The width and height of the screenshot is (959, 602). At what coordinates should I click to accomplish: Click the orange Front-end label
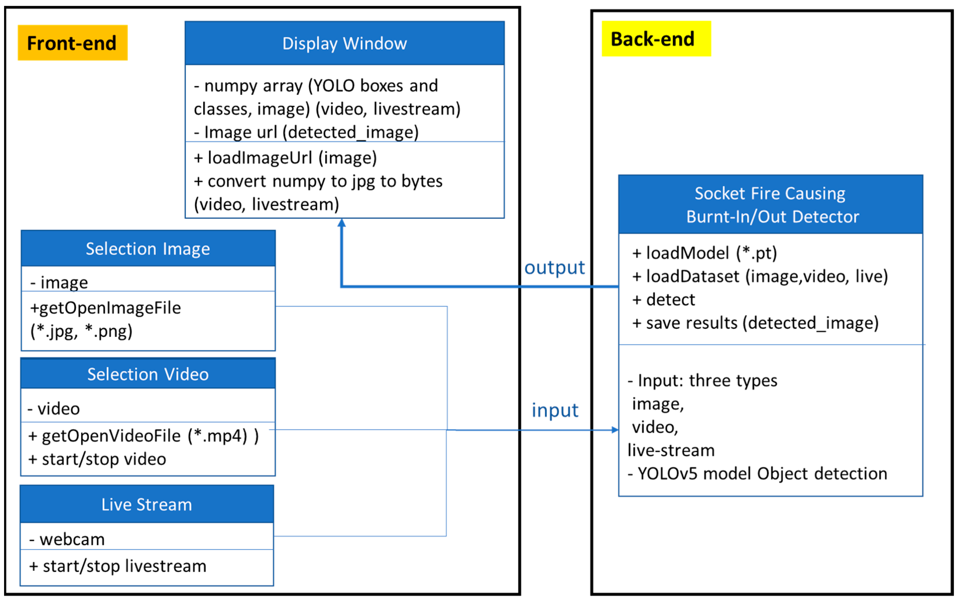tap(72, 43)
